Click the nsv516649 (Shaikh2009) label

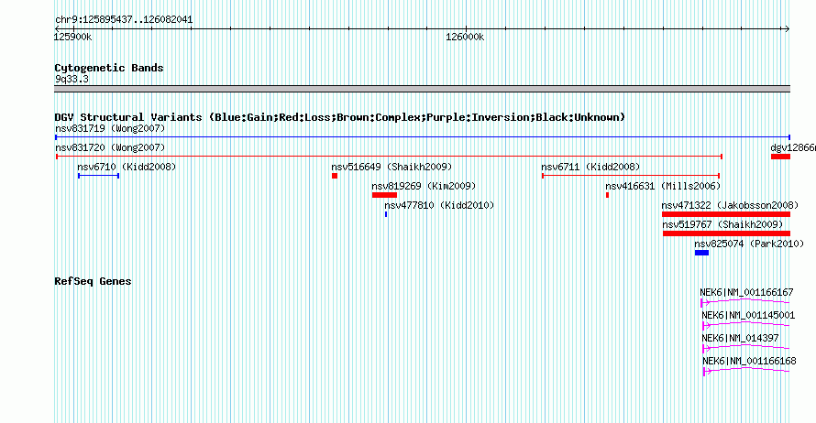(x=391, y=167)
